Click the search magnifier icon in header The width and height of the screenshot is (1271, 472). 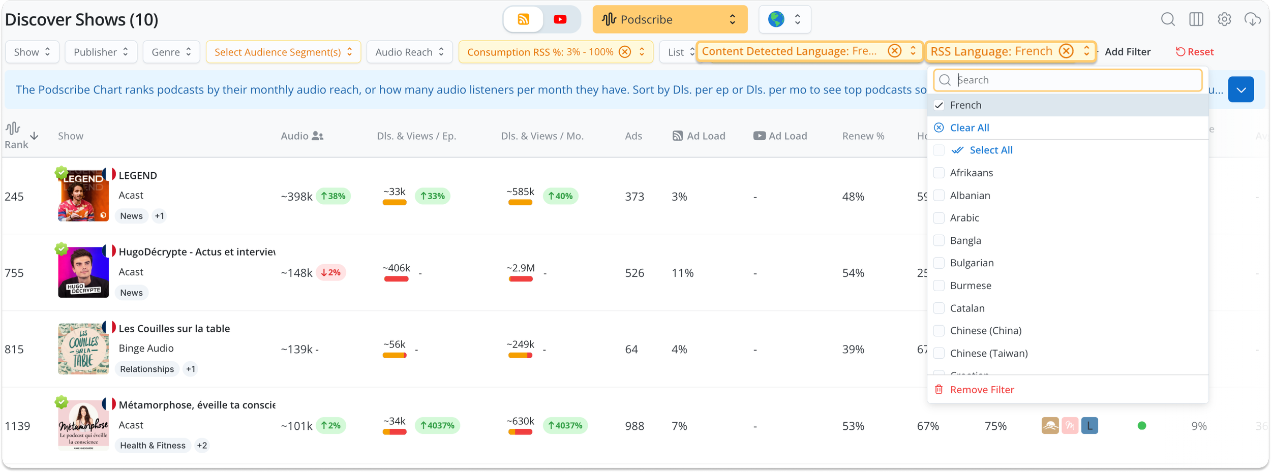click(1168, 19)
